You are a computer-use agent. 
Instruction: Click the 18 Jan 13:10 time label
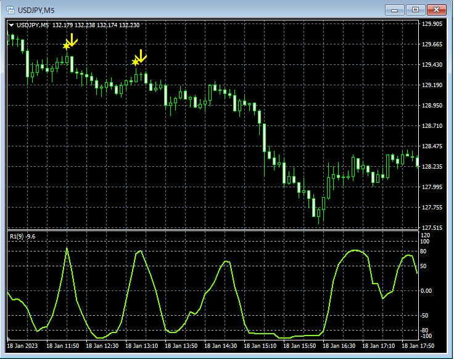pos(142,345)
